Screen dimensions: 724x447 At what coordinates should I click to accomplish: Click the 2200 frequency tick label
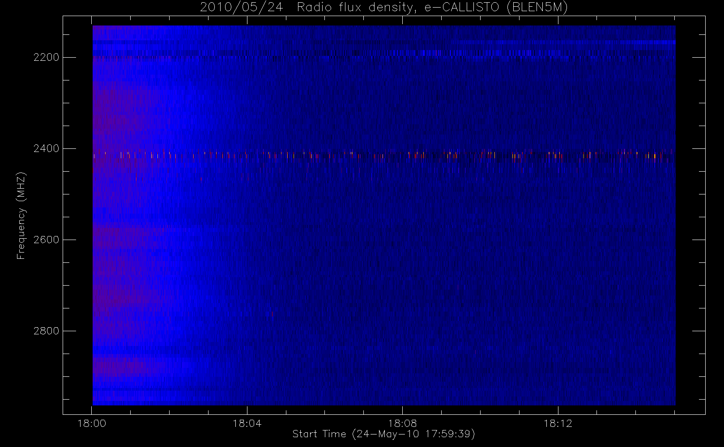47,58
